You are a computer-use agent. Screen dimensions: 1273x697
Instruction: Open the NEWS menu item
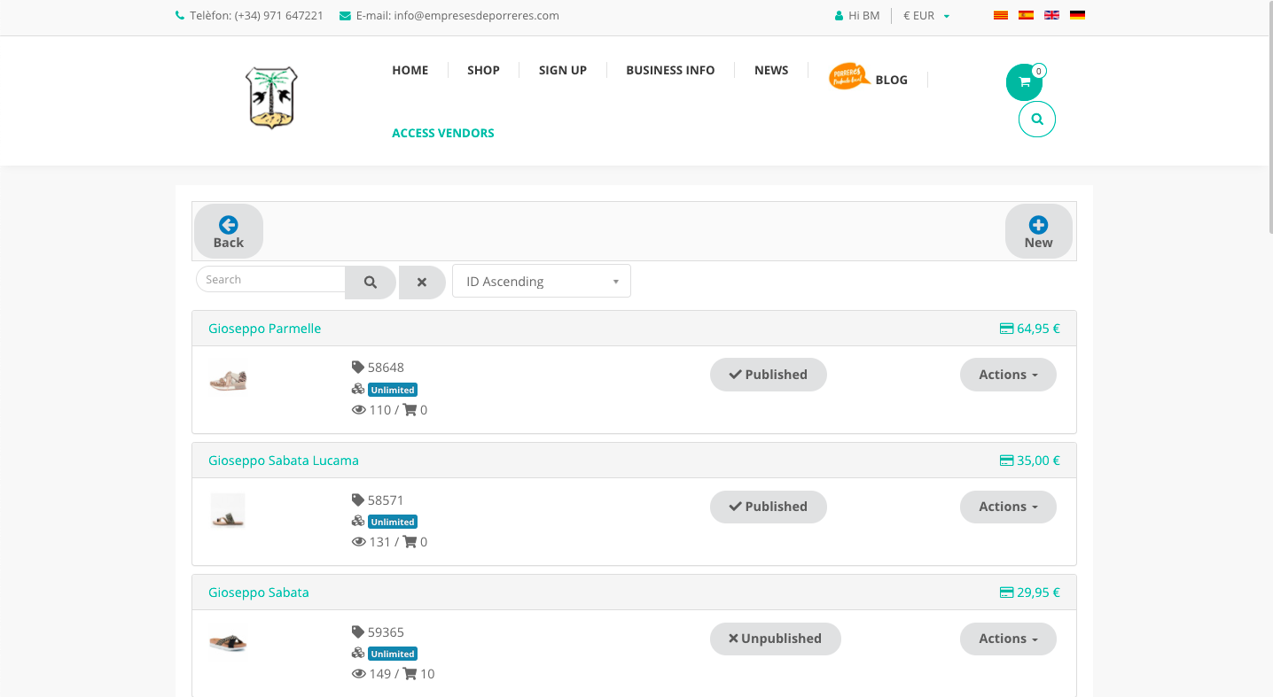coord(771,70)
